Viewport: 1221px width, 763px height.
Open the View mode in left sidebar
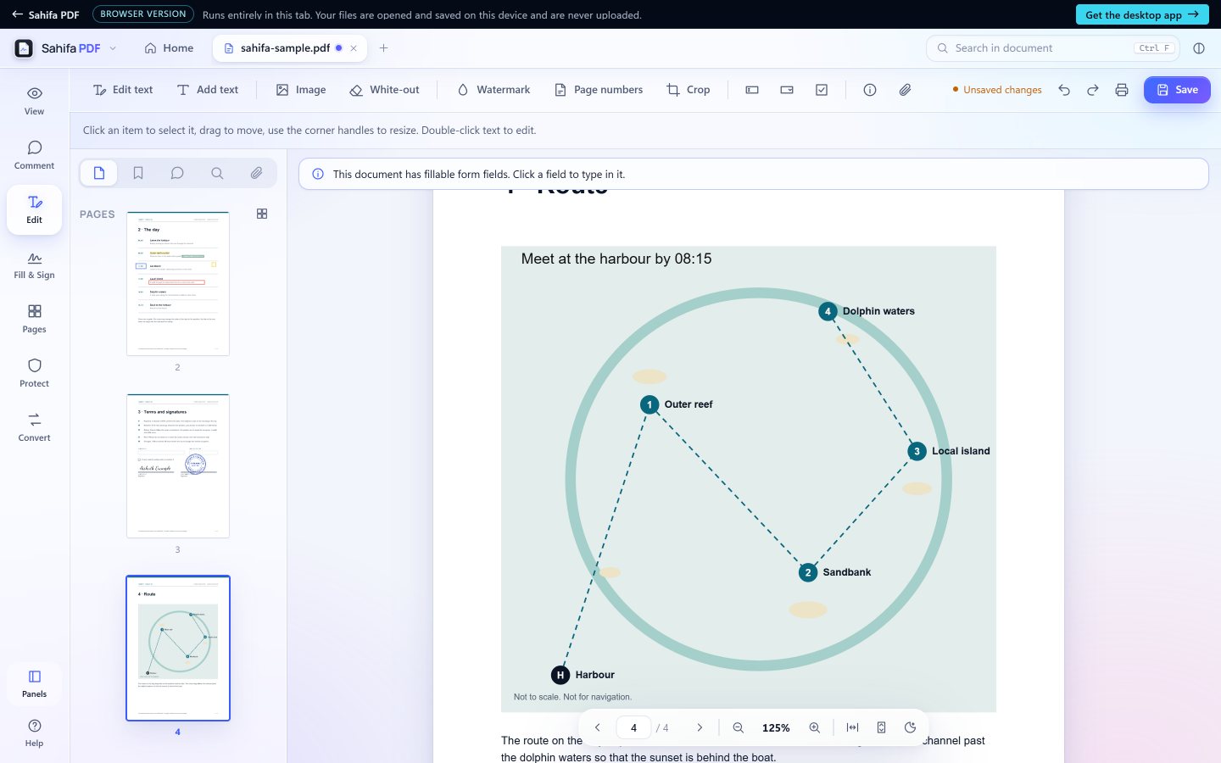click(34, 101)
